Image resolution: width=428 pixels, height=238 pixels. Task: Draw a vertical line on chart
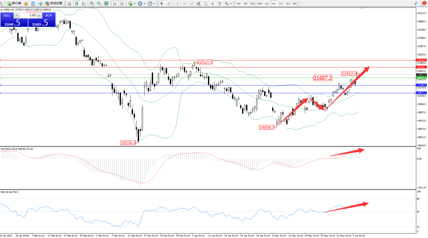[177, 4]
